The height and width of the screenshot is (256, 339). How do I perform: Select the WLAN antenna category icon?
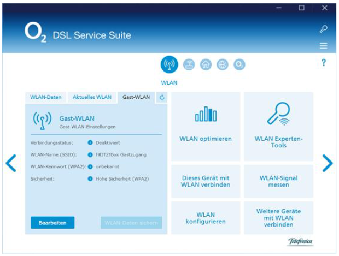(169, 64)
